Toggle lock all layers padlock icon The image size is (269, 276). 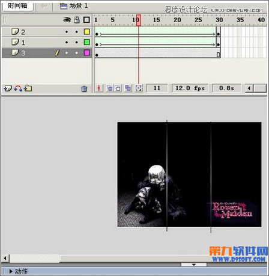77,20
